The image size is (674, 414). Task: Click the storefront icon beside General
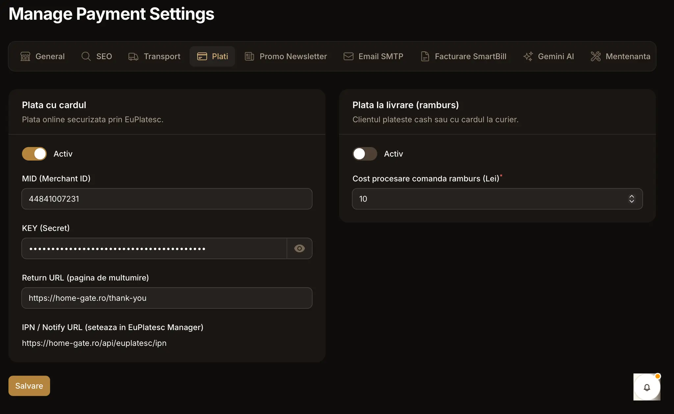pos(25,57)
